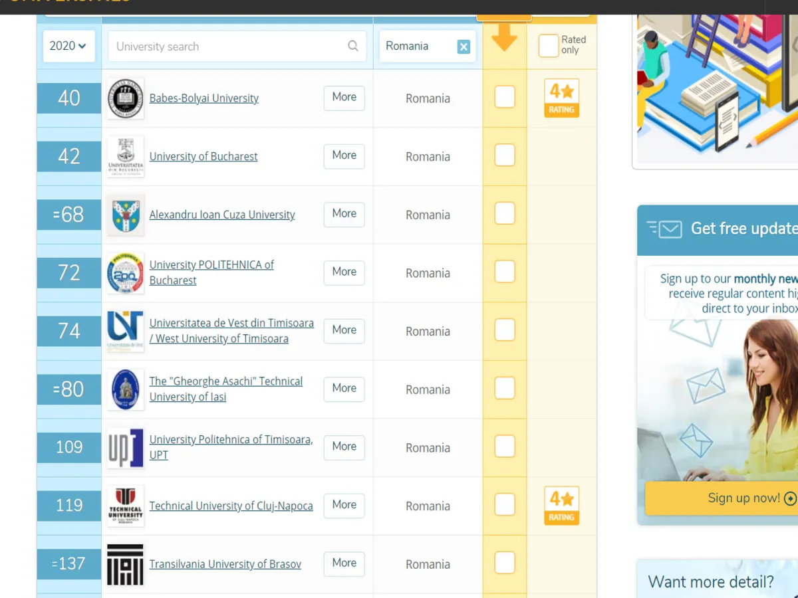Tick the compare checkbox for University of Bucharest
The height and width of the screenshot is (598, 798).
(505, 156)
